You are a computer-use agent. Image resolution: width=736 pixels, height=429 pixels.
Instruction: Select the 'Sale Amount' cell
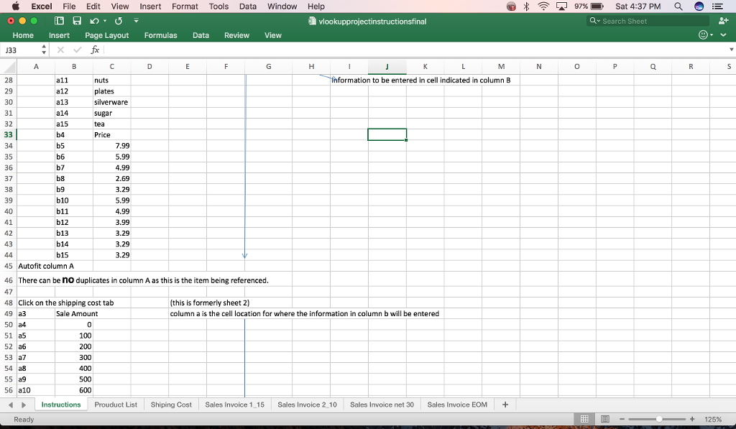[74, 313]
